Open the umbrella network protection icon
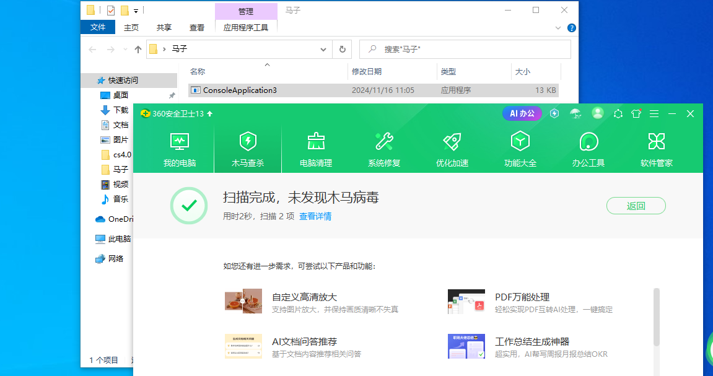 [575, 114]
